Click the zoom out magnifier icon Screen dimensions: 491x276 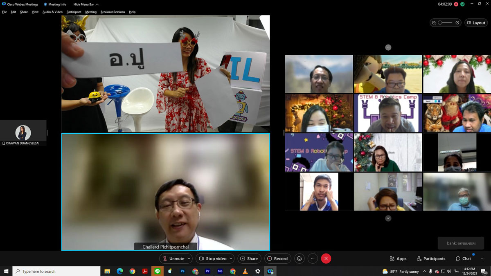[x=434, y=23]
